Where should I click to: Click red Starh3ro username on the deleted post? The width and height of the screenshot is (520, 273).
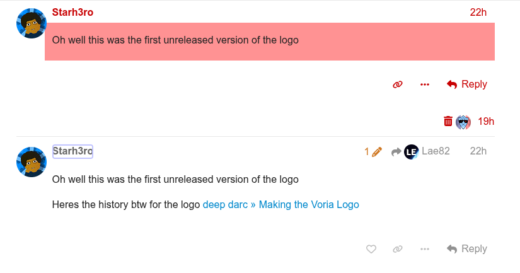point(72,12)
